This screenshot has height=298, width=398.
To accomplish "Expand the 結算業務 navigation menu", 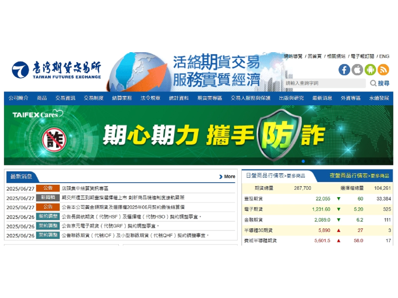I will point(122,98).
